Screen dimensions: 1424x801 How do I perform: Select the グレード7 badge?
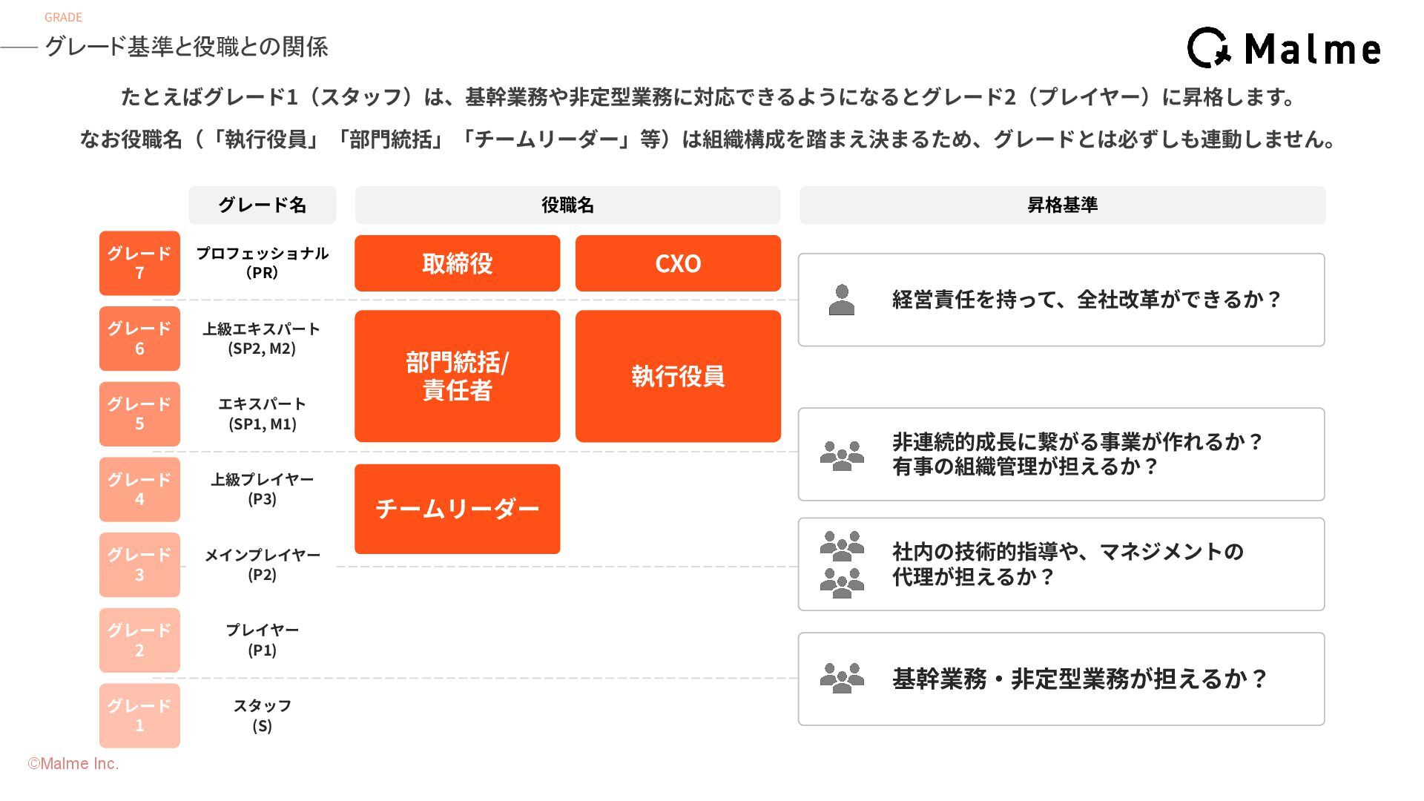pos(139,263)
